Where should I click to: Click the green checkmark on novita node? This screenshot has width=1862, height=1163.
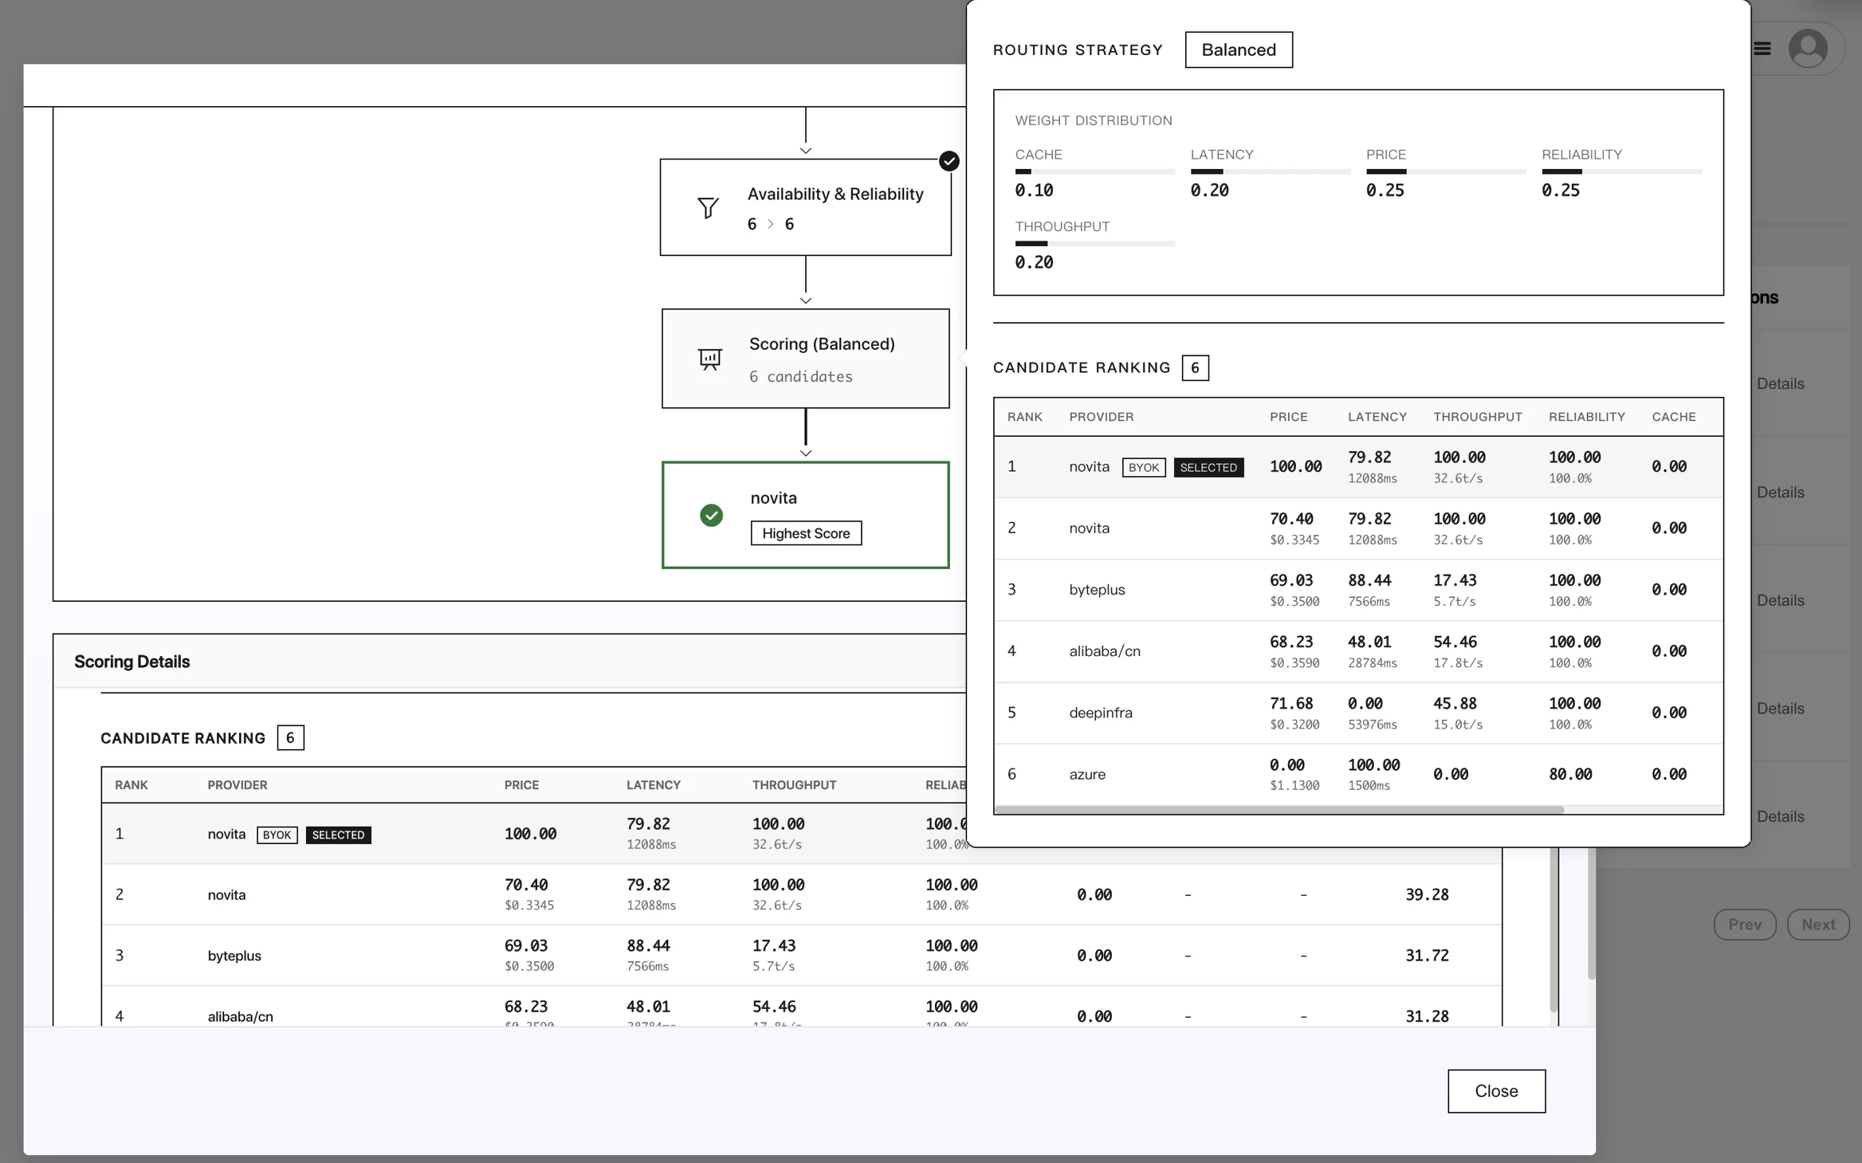pos(711,516)
